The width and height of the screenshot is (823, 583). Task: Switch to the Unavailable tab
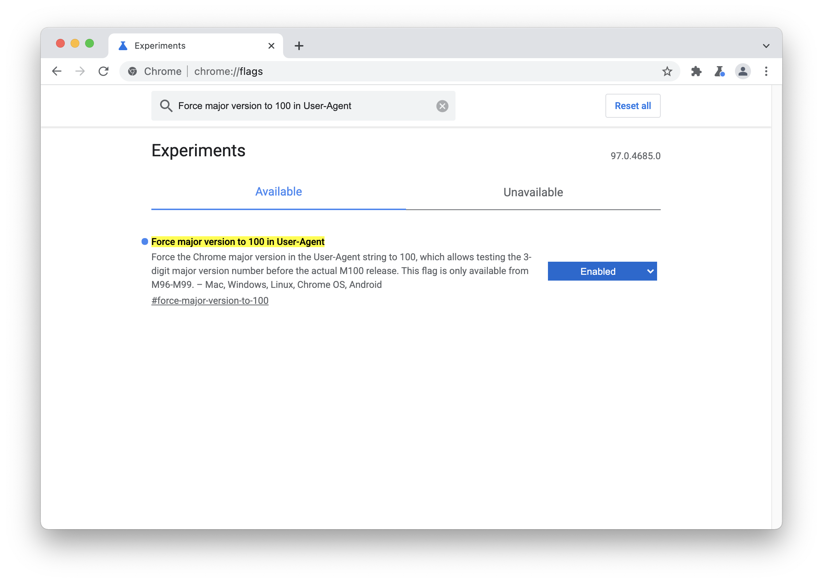tap(532, 192)
